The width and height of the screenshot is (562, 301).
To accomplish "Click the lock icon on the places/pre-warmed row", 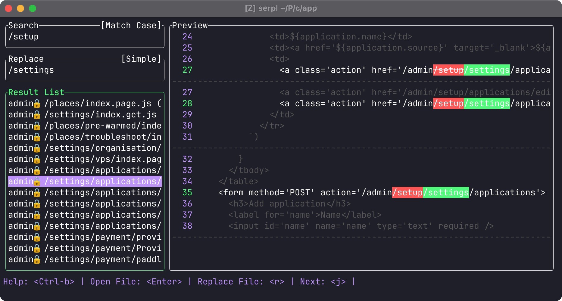I will tap(37, 126).
